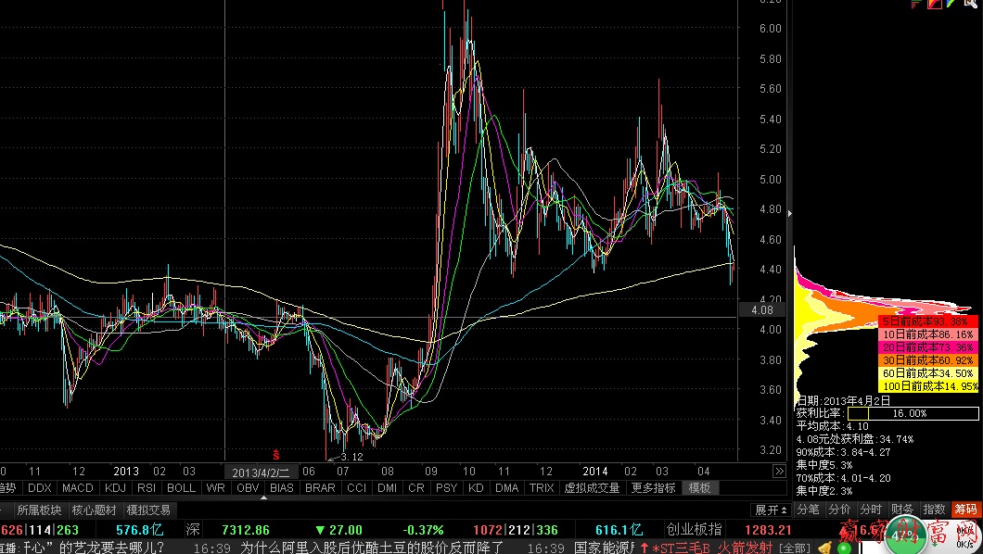
Task: Select the 筹码 tab in right panel
Action: coord(965,510)
